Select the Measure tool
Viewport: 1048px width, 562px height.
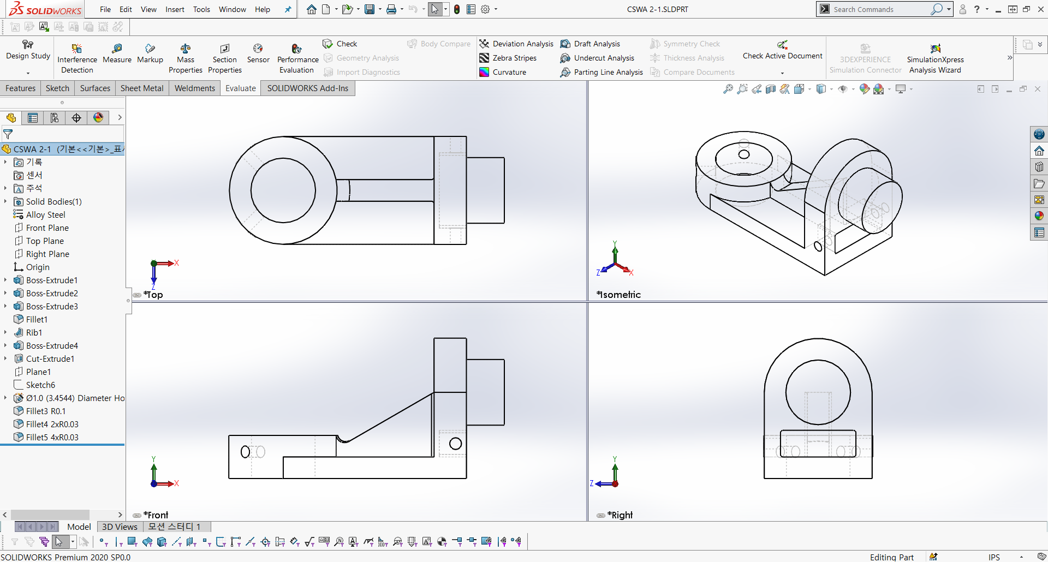pos(117,53)
